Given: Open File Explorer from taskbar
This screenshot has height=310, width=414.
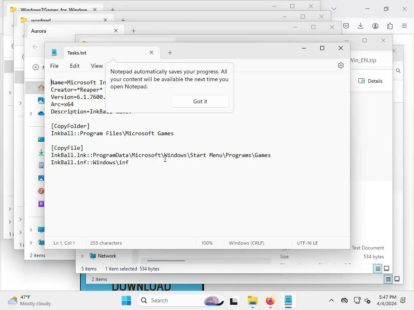Looking at the screenshot, I should click(252, 300).
